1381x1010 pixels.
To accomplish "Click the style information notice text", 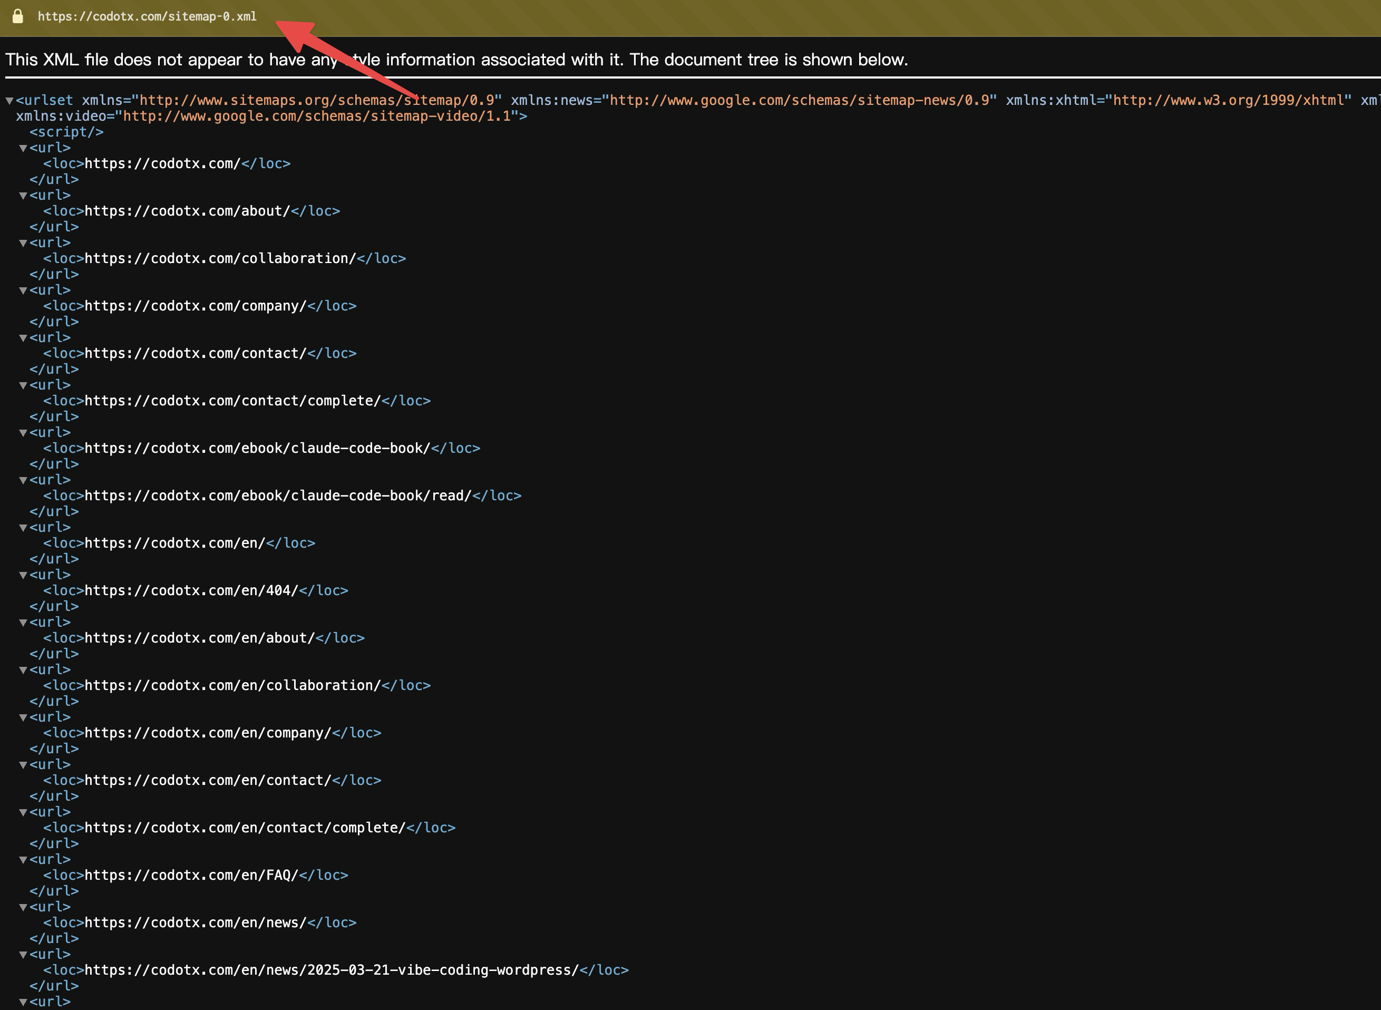I will [x=456, y=60].
